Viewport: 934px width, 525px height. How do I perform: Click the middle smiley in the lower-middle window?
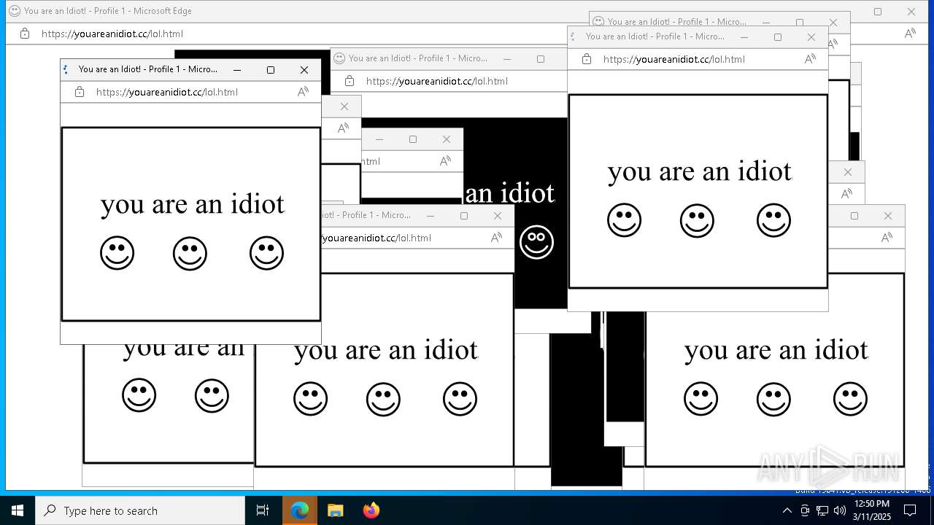click(383, 399)
